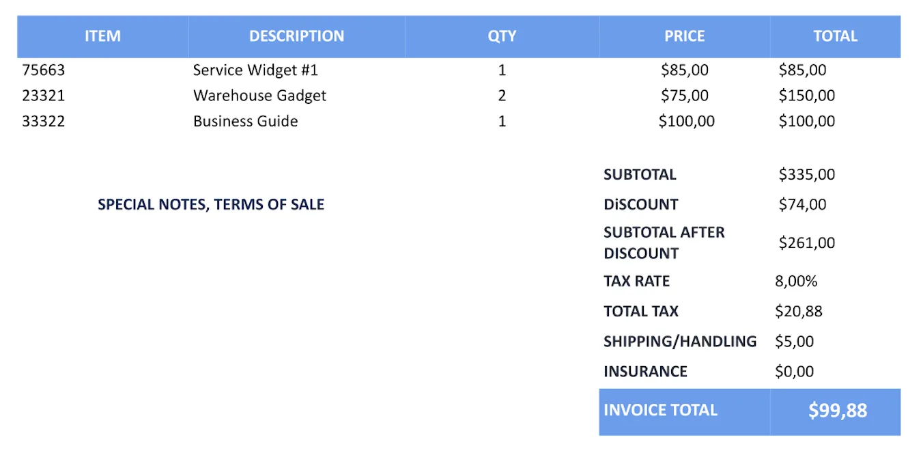The height and width of the screenshot is (455, 923).
Task: Select the TOTAL TAX amount $20,88
Action: pyautogui.click(x=799, y=312)
